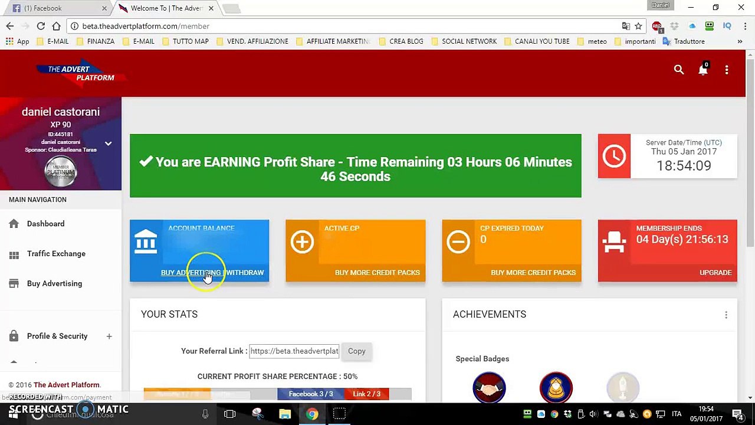
Task: Expand the Profile & Security submenu plus
Action: 109,336
